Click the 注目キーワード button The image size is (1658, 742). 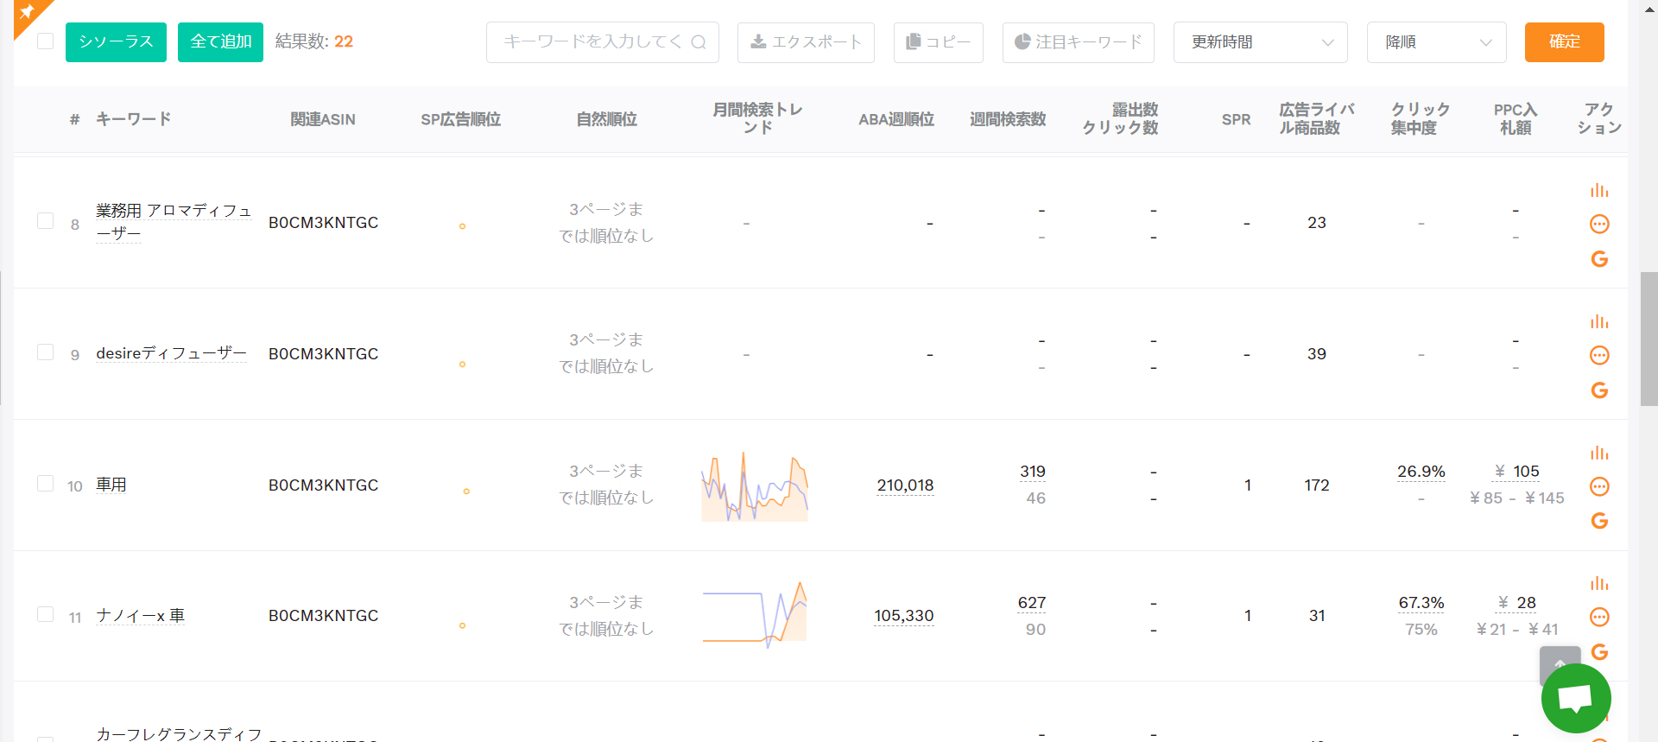pos(1079,42)
